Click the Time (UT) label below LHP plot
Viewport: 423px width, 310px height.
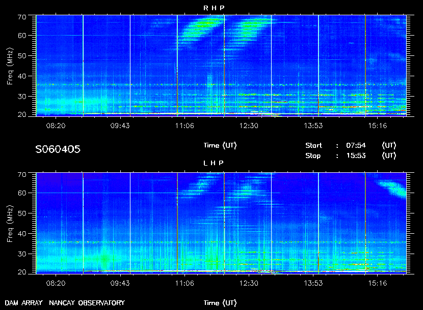pyautogui.click(x=220, y=303)
